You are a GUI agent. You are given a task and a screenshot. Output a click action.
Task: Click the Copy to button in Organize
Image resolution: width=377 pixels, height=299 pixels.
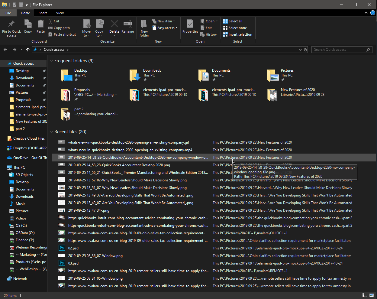tap(99, 28)
